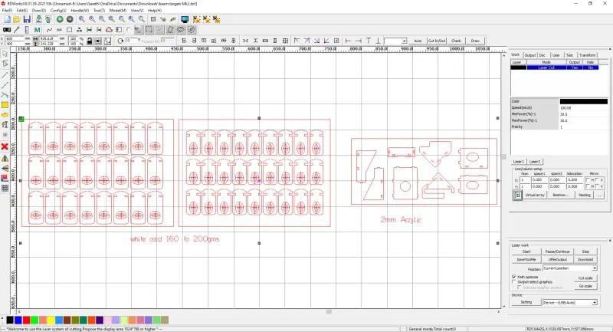613x332 pixels.
Task: Click the last magnifier zoom icon
Action: click(x=142, y=19)
